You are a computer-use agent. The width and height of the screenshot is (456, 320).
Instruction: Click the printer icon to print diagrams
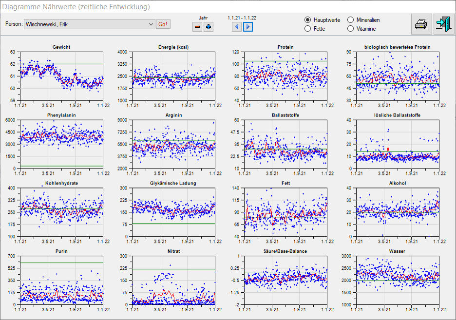421,24
